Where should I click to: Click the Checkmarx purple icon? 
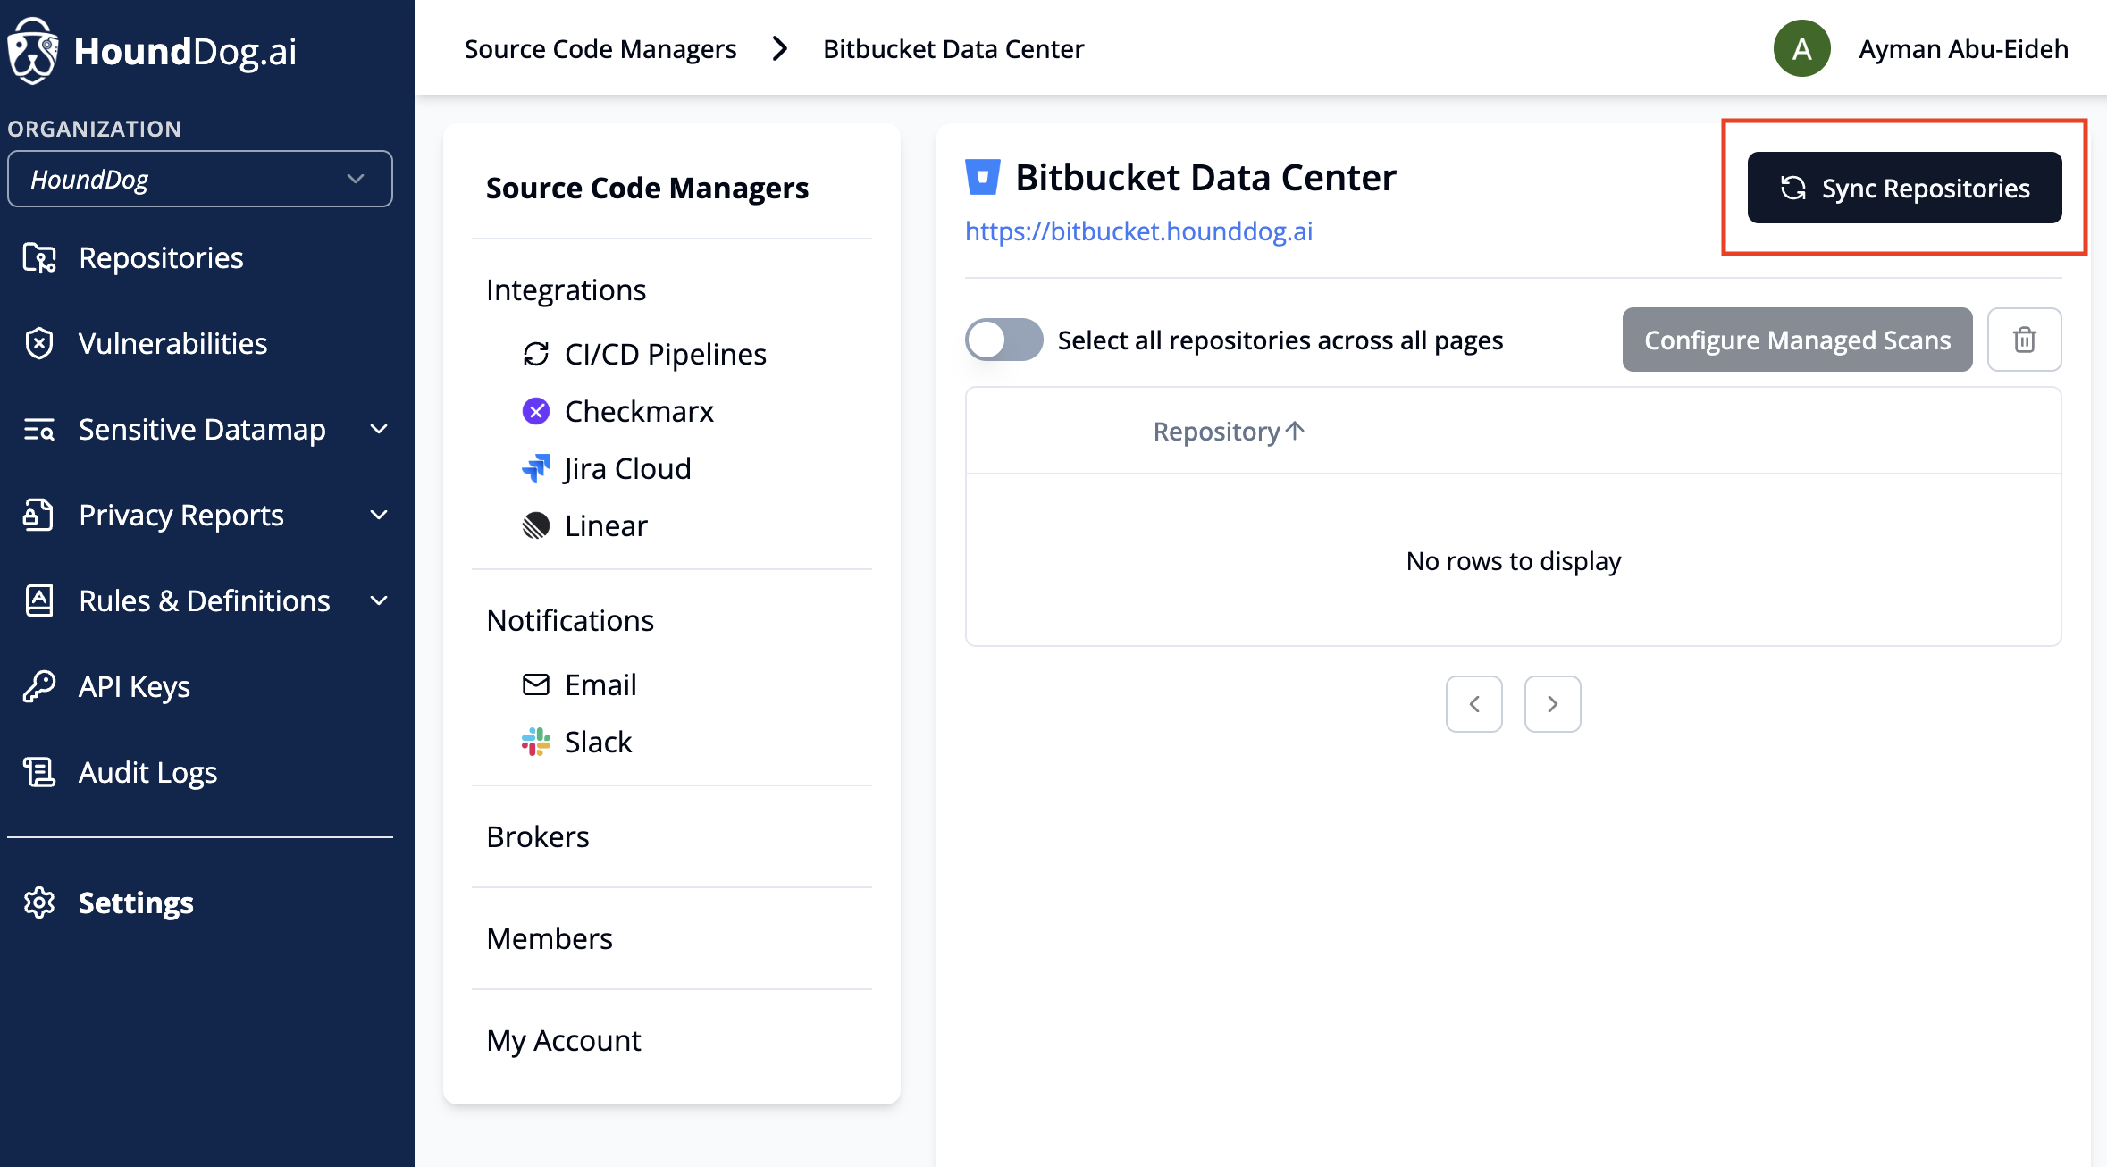[x=535, y=411]
